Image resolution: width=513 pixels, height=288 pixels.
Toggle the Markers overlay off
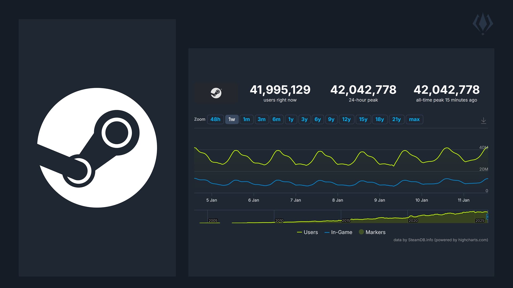click(x=375, y=232)
